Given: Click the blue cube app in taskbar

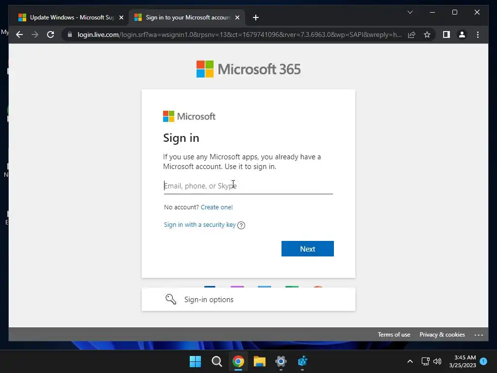Looking at the screenshot, I should (x=302, y=361).
